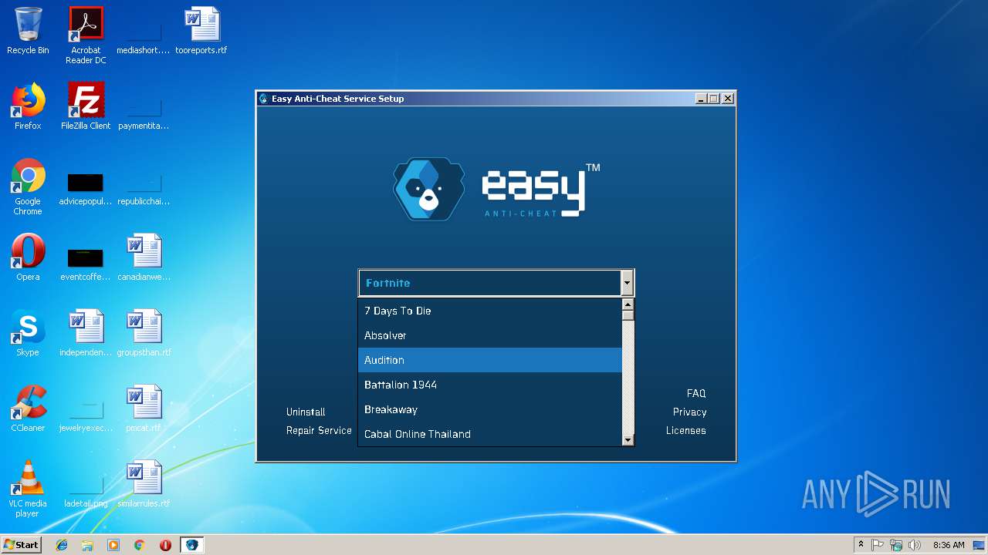Launch Firefox from desktop
This screenshot has width=988, height=555.
click(28, 106)
